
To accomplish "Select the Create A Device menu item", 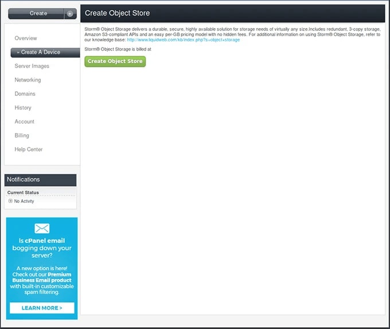I will click(x=45, y=52).
